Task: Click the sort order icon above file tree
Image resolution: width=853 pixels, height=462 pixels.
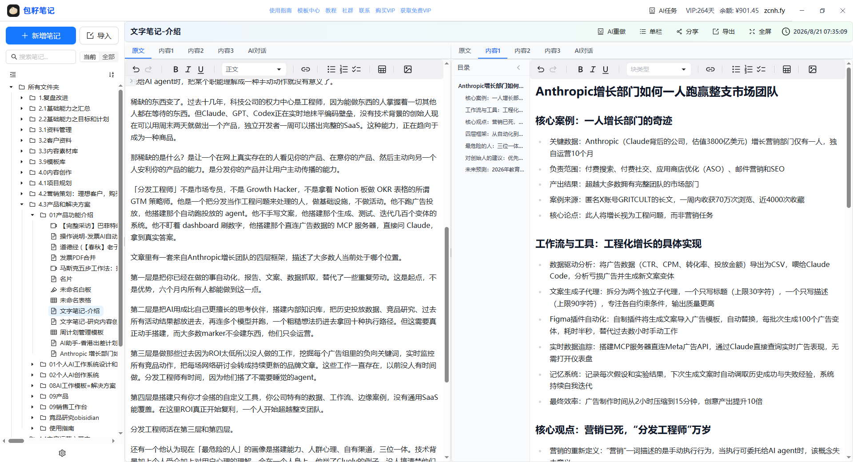Action: tap(112, 75)
